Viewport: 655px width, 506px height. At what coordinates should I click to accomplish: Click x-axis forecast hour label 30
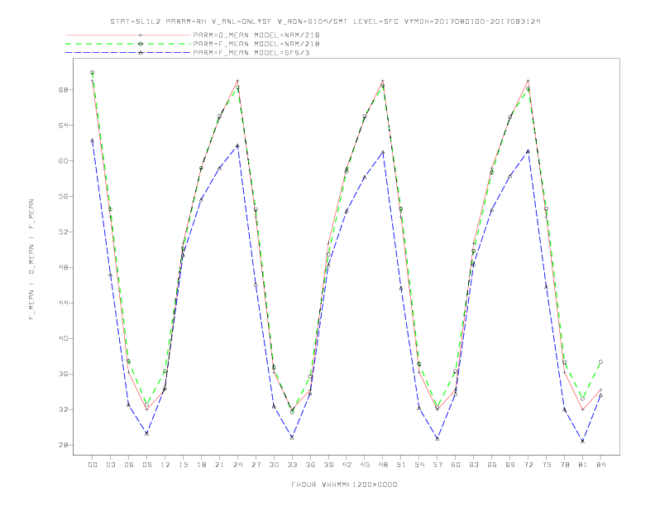274,465
